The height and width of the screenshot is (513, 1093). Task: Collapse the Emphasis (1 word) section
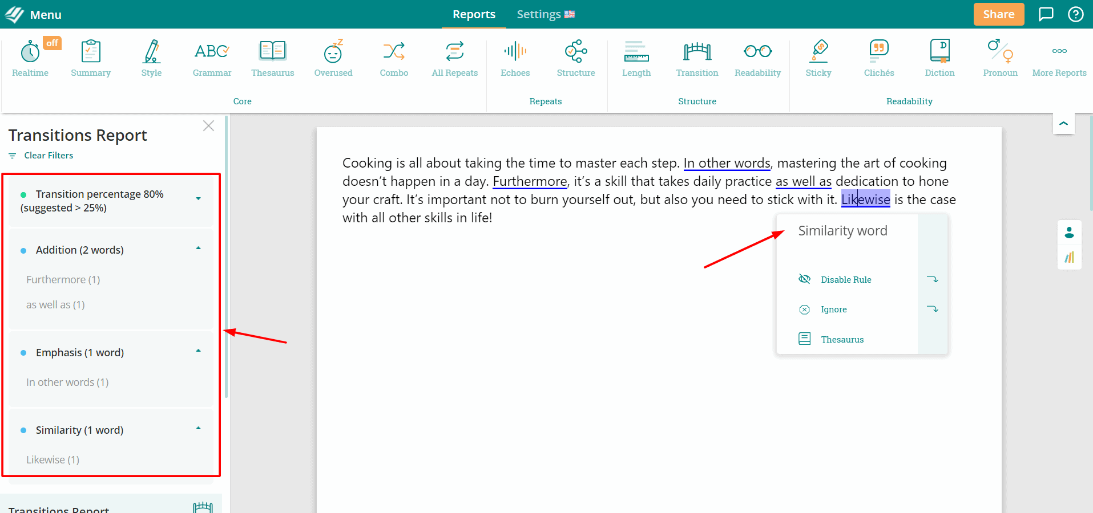pos(198,351)
